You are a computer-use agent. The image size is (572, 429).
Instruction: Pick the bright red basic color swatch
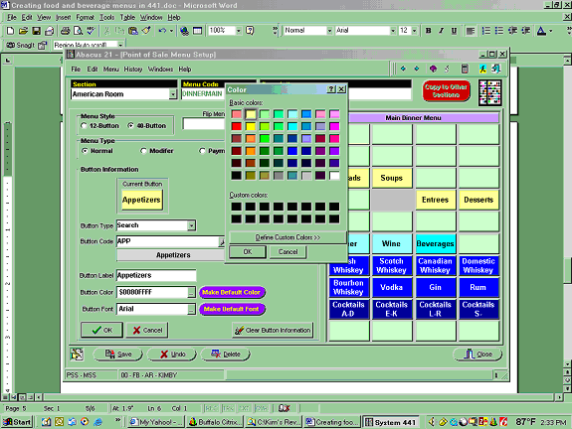(x=236, y=126)
